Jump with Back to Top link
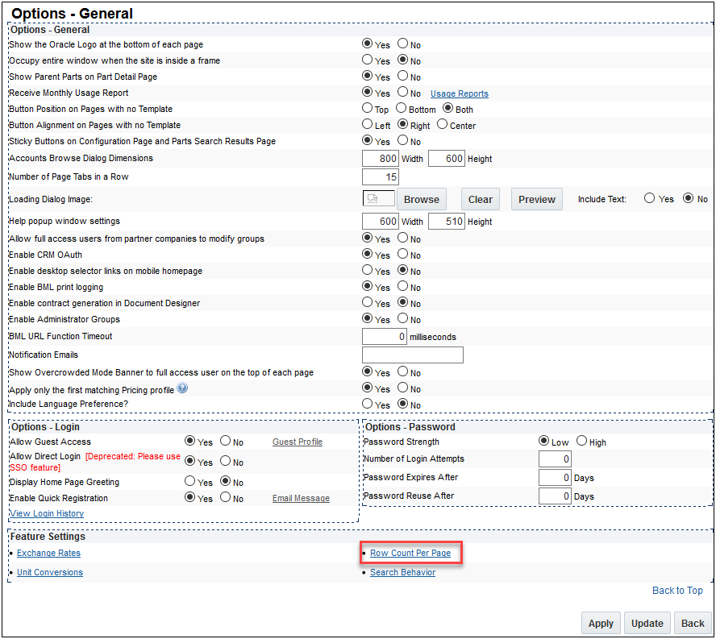 click(677, 591)
